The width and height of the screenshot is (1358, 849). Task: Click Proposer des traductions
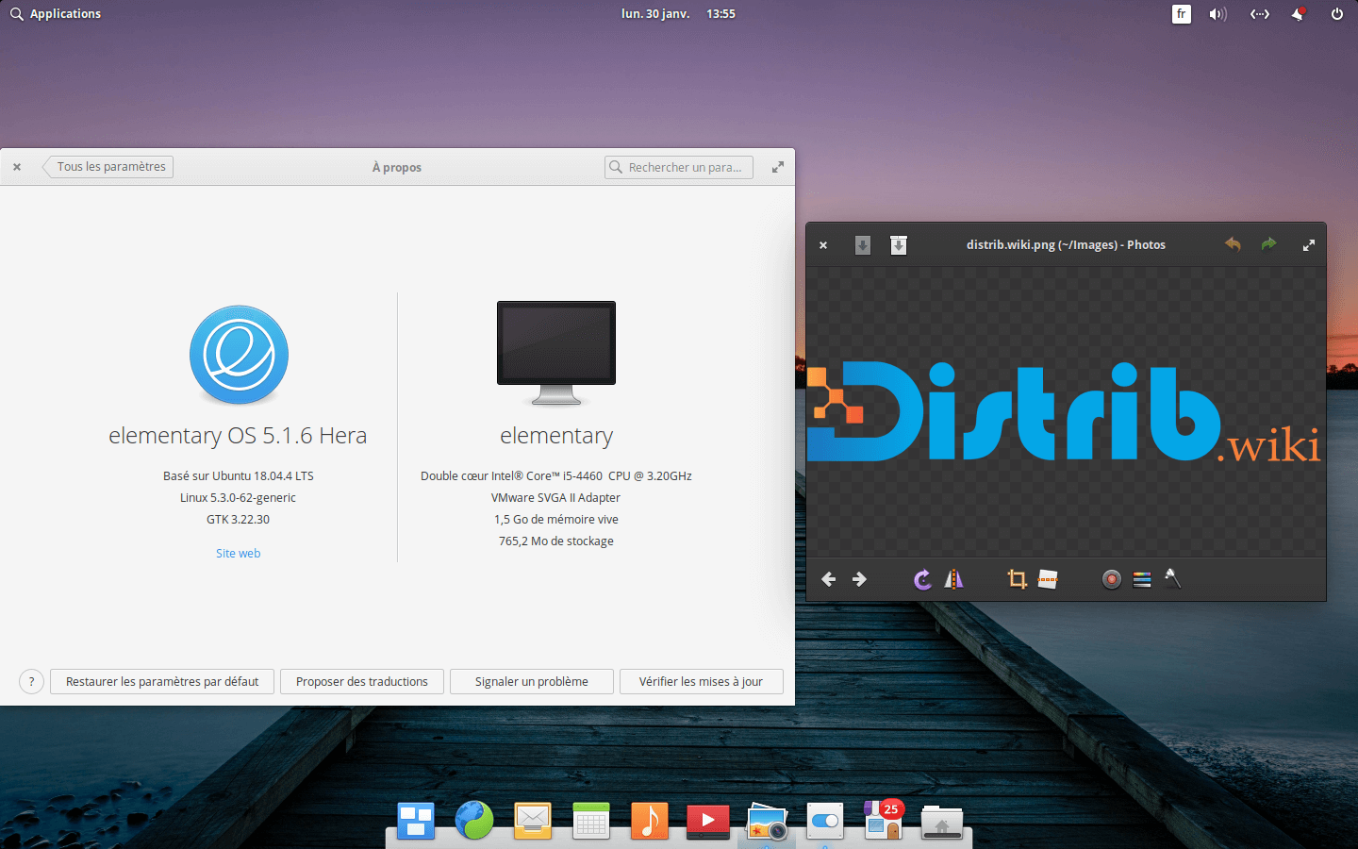tap(362, 681)
